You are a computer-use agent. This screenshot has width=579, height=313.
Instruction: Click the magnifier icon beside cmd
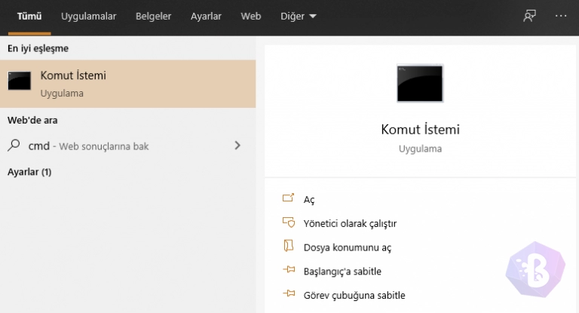(x=14, y=146)
